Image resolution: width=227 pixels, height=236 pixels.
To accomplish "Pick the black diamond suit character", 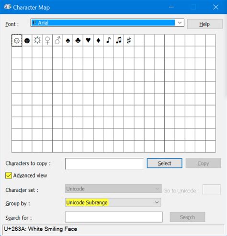I will (98, 40).
